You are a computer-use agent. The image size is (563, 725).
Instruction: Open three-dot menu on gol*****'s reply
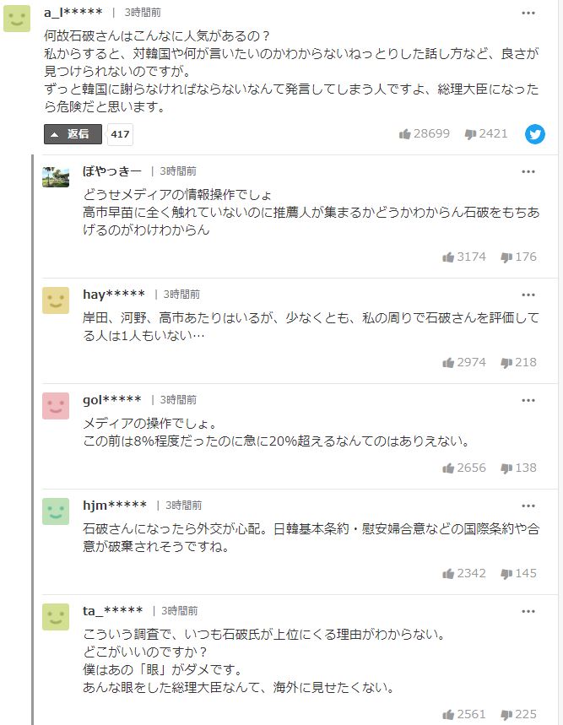(x=528, y=400)
